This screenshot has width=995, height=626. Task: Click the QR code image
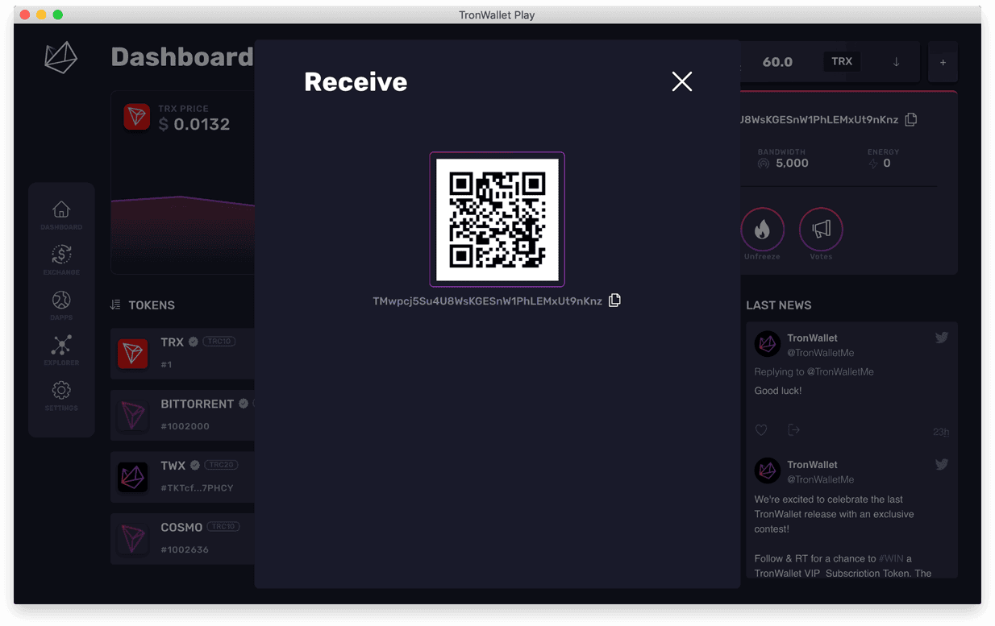click(497, 219)
